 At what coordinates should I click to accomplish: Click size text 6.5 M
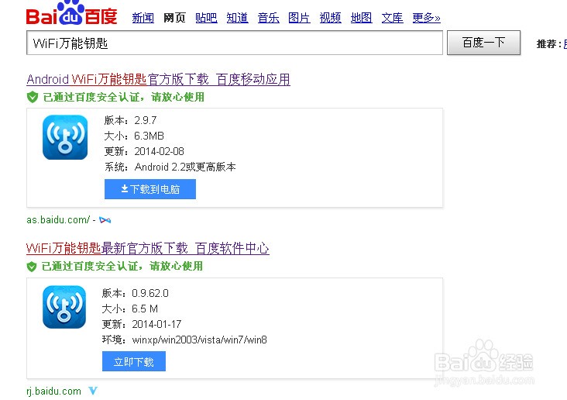pos(145,309)
